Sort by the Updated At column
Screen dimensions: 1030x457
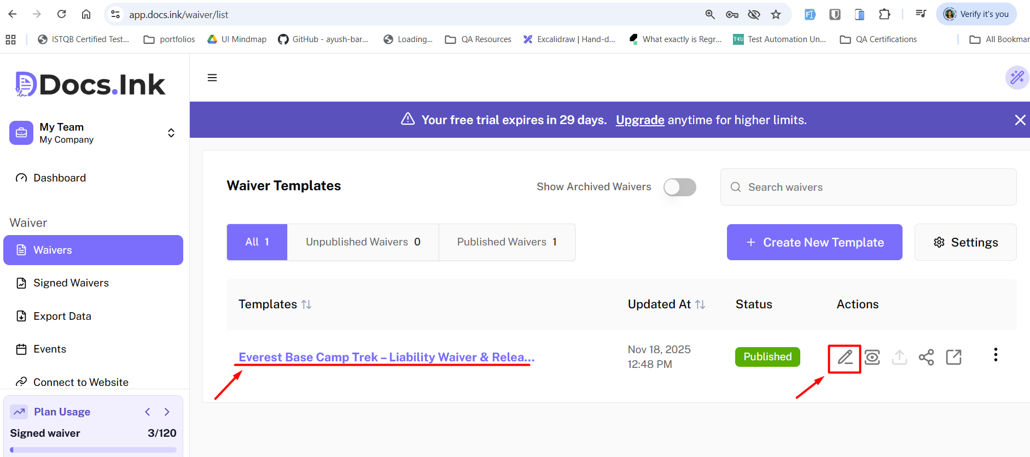click(700, 304)
